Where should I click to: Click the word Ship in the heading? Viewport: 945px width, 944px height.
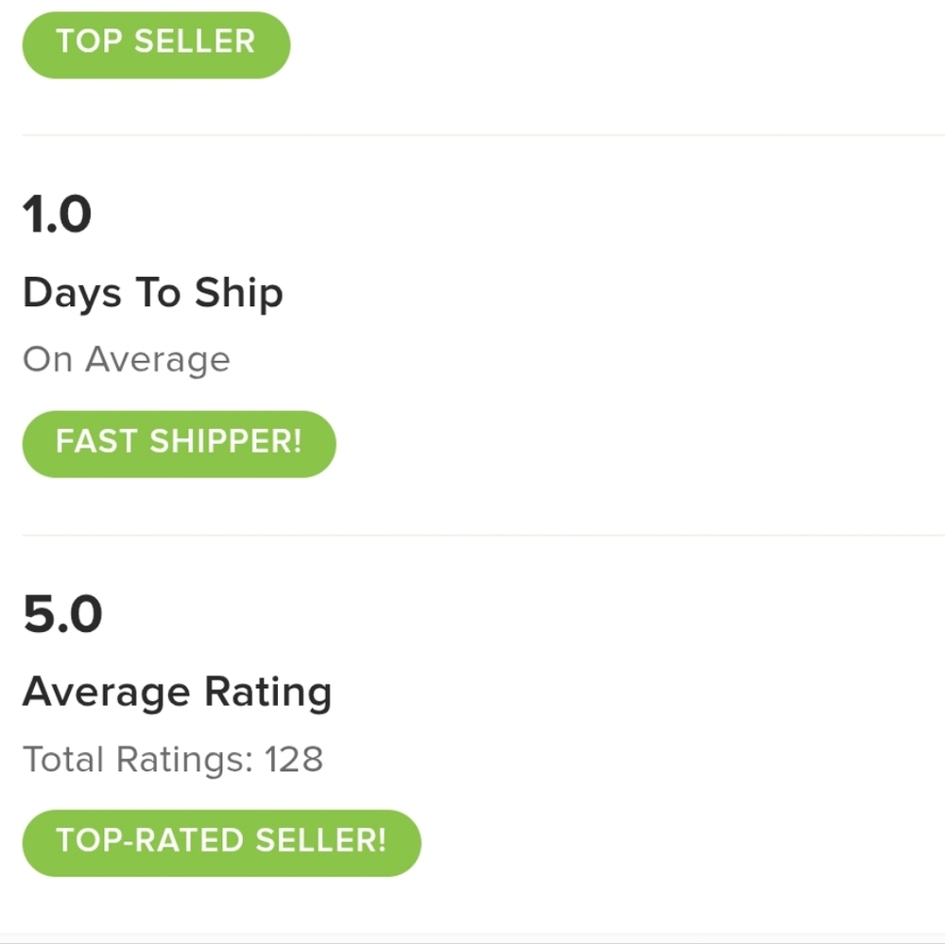[238, 294]
